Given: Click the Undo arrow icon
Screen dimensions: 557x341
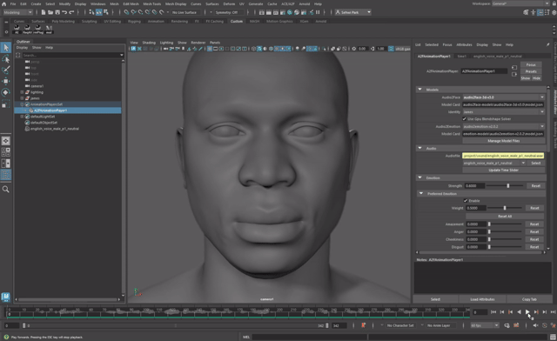Looking at the screenshot, I should tap(64, 12).
